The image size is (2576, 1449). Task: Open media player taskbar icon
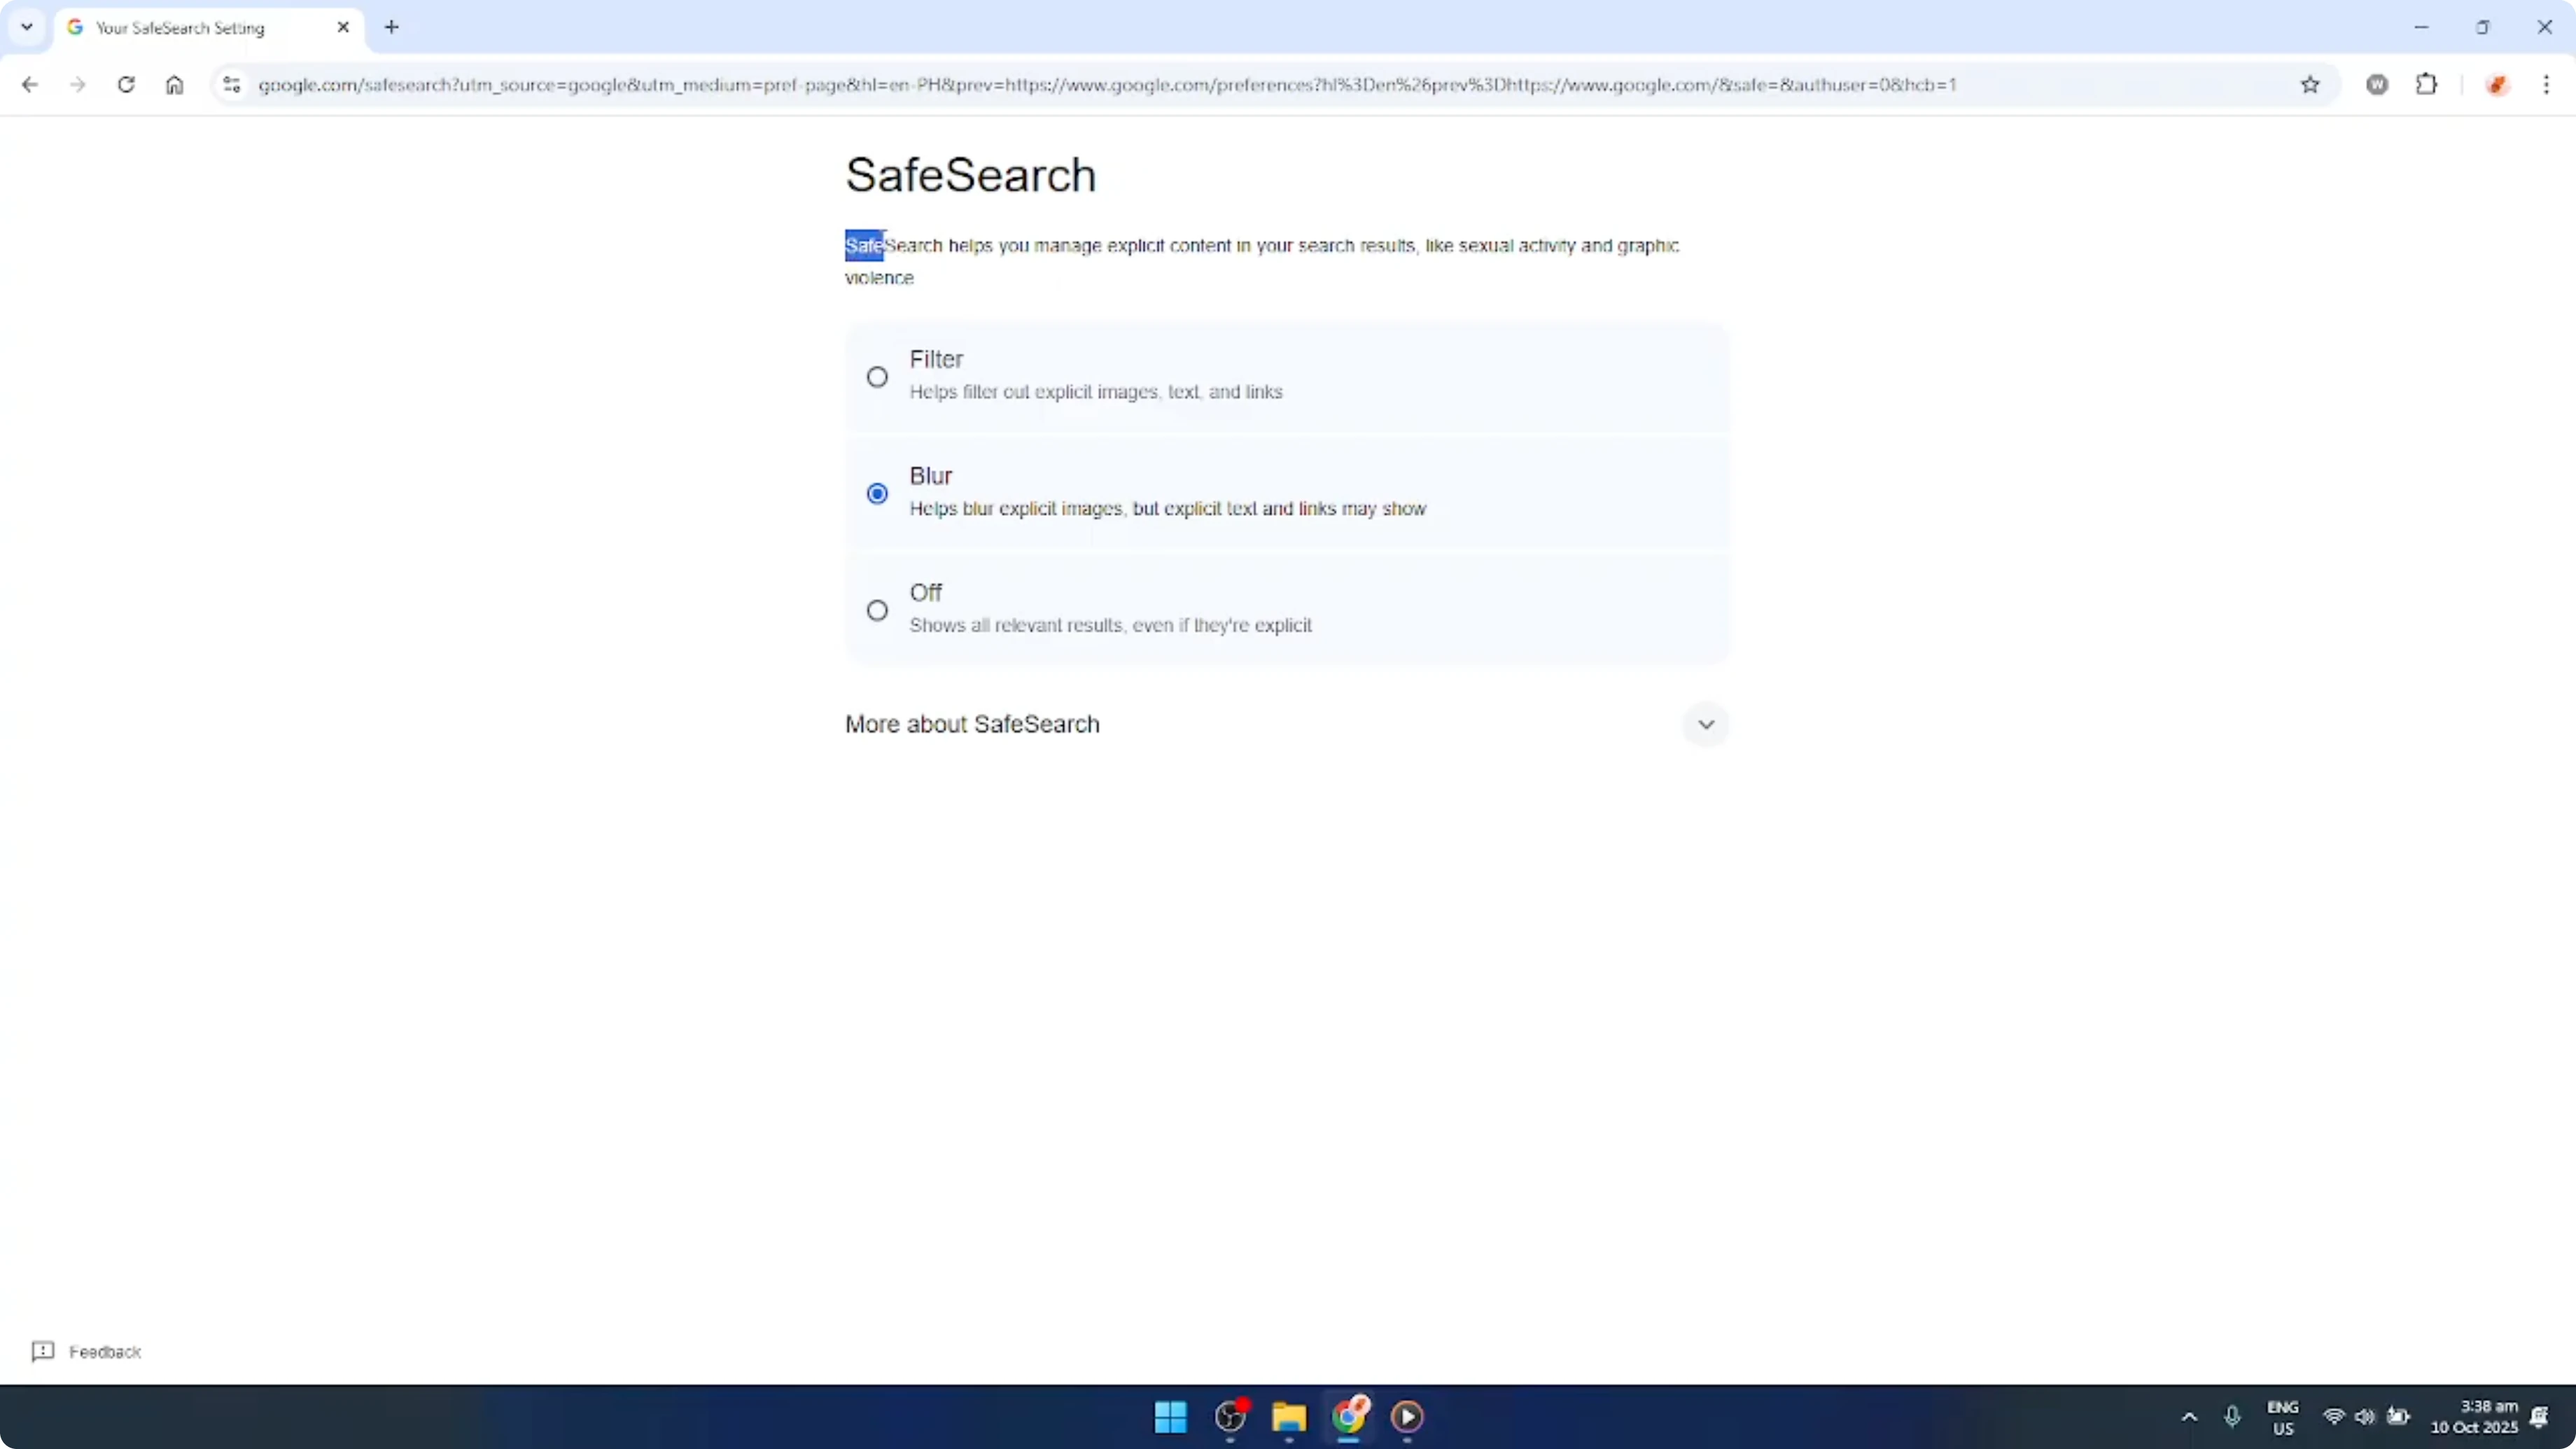[x=1407, y=1416]
